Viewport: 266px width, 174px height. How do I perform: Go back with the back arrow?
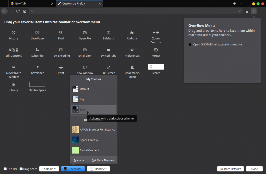coord(4,11)
